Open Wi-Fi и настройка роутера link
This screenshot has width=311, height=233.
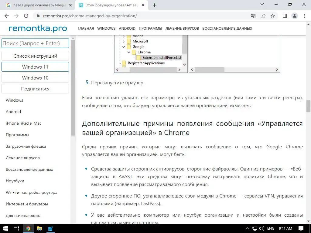click(x=32, y=192)
